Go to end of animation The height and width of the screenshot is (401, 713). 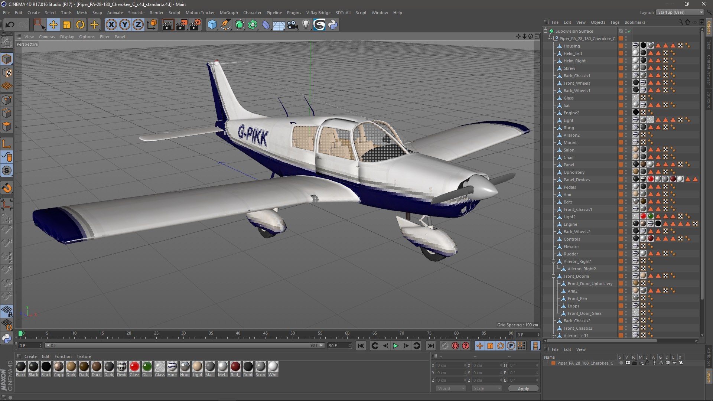coord(430,346)
